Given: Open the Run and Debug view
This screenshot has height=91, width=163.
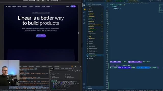Looking at the screenshot, I should (x=84, y=12).
